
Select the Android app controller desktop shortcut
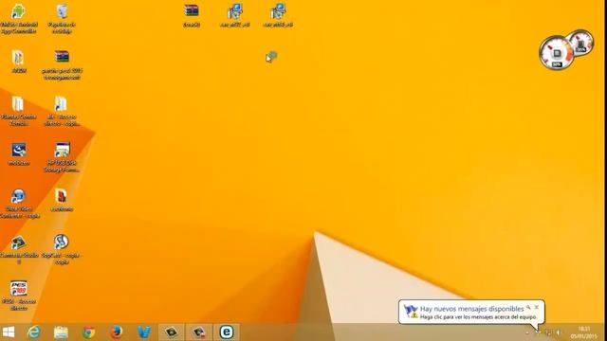[18, 18]
